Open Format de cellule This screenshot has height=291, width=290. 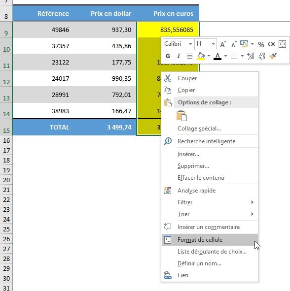[210, 240]
